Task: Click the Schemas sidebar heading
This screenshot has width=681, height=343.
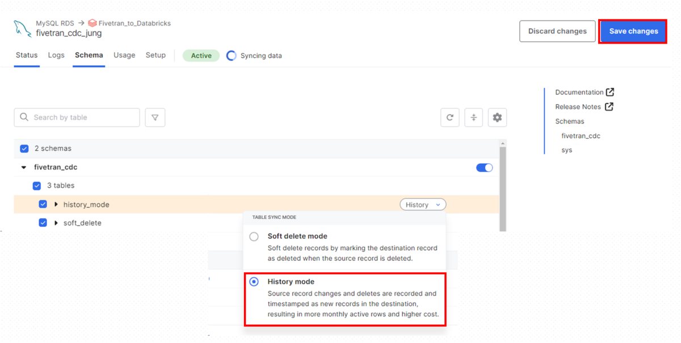Action: tap(570, 121)
